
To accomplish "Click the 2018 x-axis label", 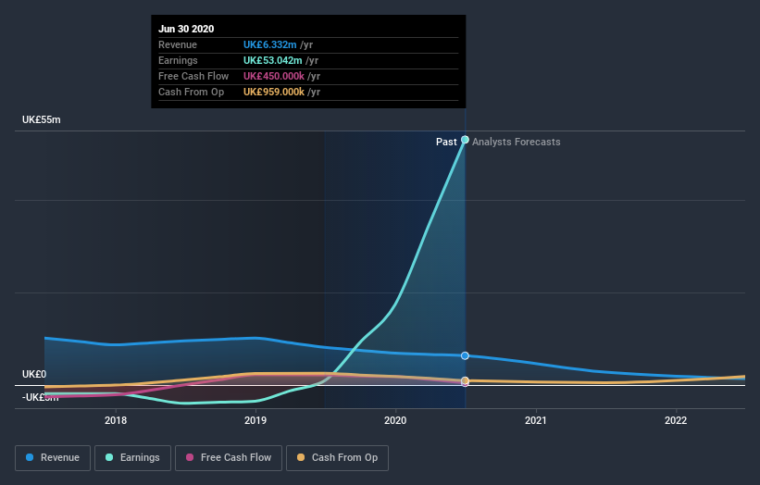I will 116,420.
